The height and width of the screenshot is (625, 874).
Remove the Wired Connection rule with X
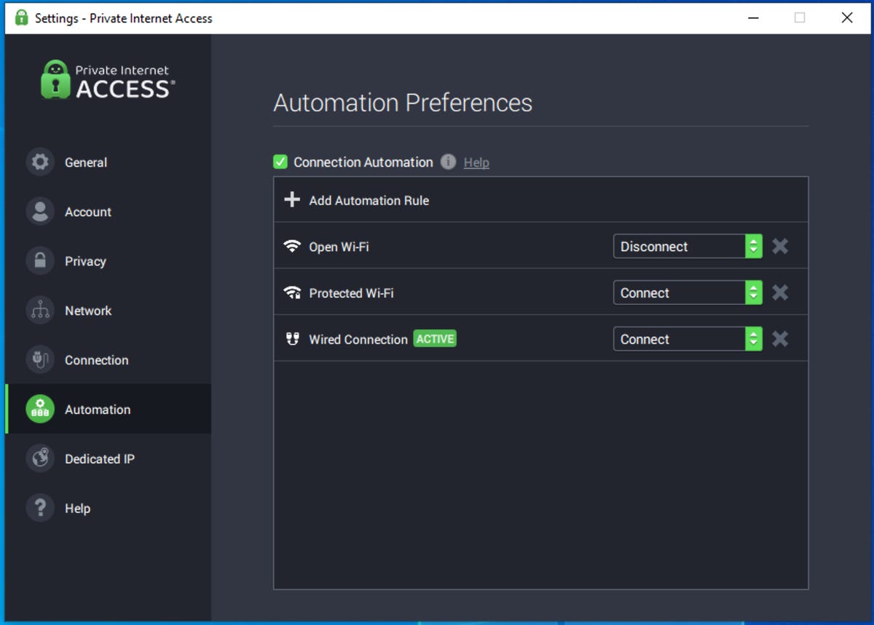(780, 339)
